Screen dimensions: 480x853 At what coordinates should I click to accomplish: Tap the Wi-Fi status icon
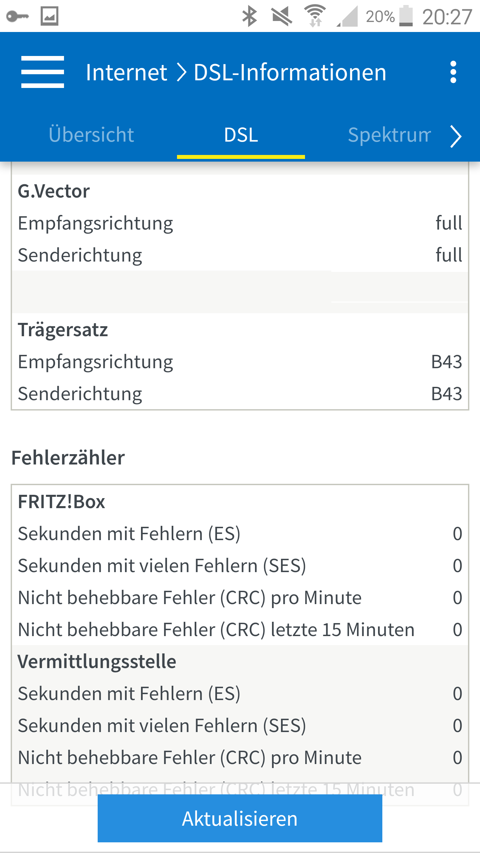coord(315,16)
